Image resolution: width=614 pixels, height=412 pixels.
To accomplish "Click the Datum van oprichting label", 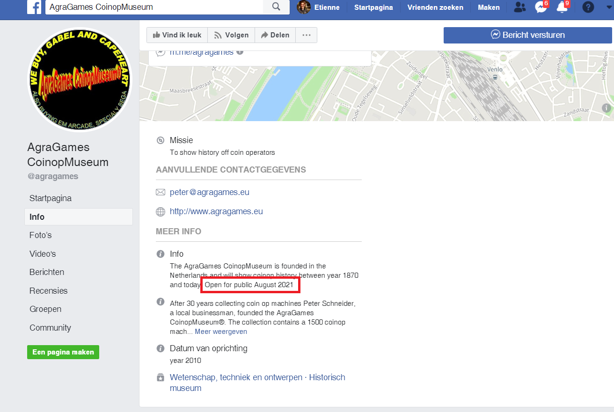I will (208, 348).
